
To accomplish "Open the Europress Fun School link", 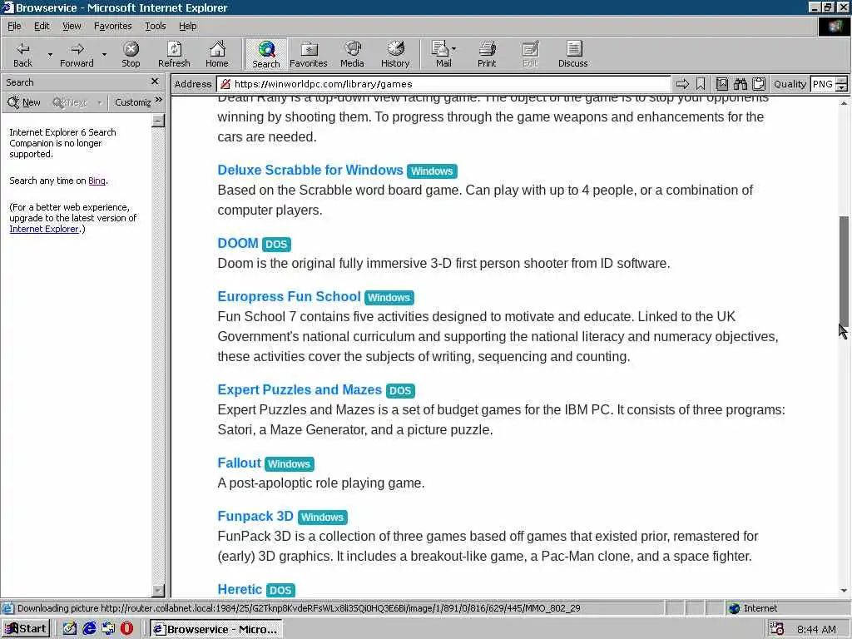I will [x=289, y=297].
